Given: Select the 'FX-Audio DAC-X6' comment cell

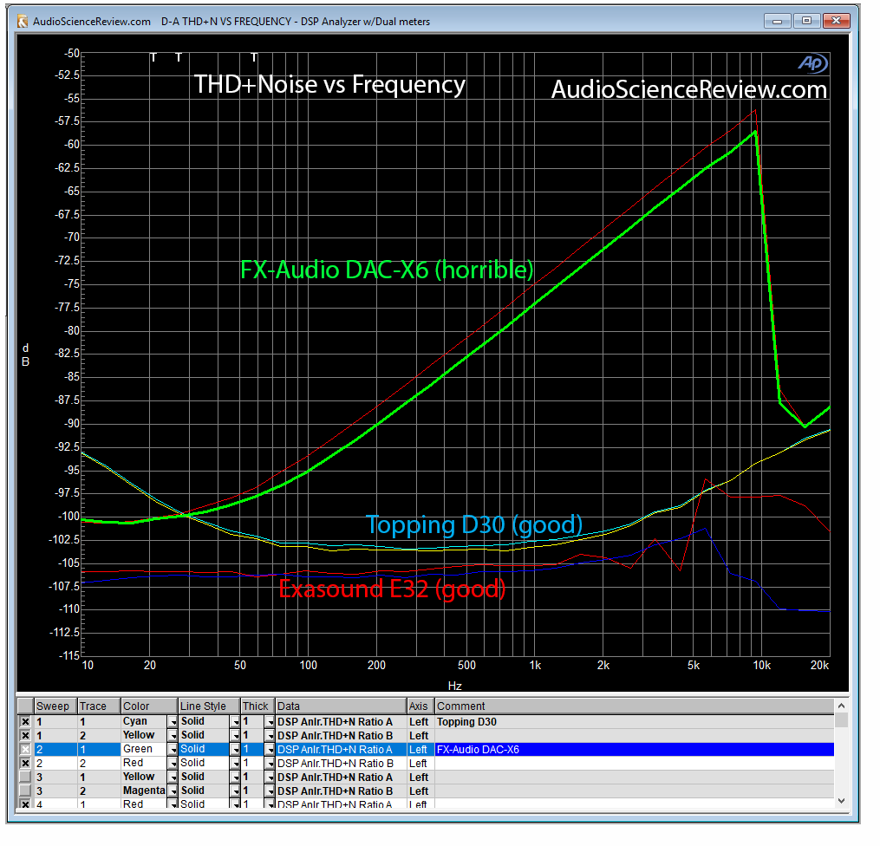Looking at the screenshot, I should click(635, 750).
